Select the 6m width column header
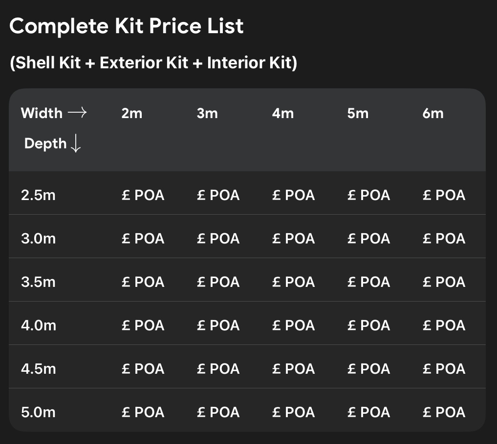Image resolution: width=497 pixels, height=444 pixels. (x=433, y=113)
